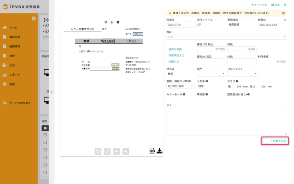Click the download icon
Screen dimensions: 294x184
(x=159, y=151)
